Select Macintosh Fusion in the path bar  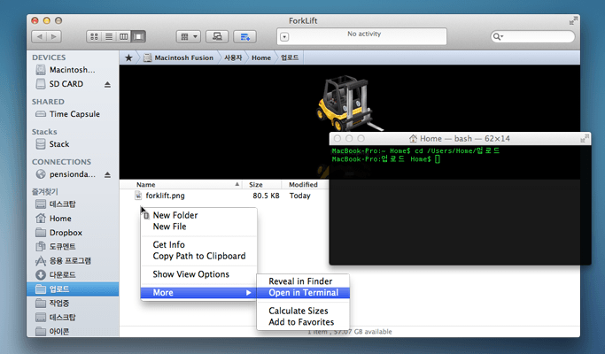[x=179, y=58]
